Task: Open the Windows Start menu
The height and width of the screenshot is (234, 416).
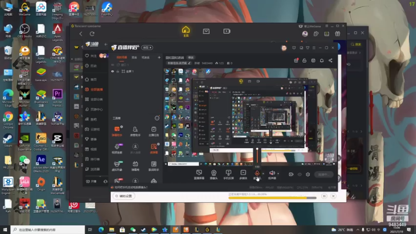Action: pyautogui.click(x=5, y=229)
